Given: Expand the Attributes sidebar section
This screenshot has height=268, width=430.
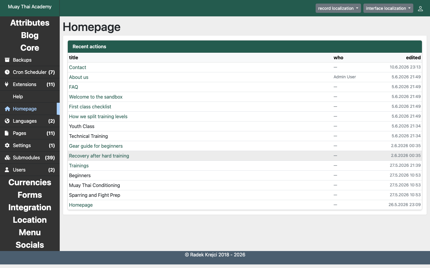Looking at the screenshot, I should (x=30, y=23).
